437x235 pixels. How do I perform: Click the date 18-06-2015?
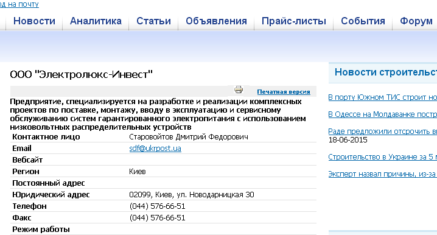[x=348, y=140]
